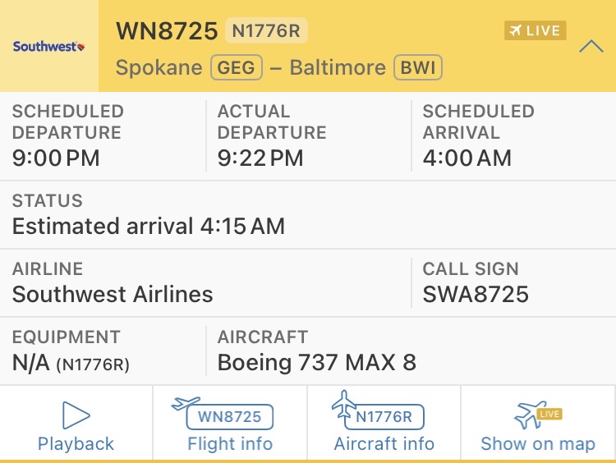Tap the LIVE status badge in header
The image size is (616, 463).
click(535, 31)
